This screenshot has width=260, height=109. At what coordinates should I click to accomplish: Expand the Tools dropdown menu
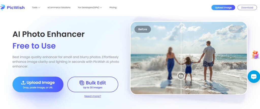[36, 7]
